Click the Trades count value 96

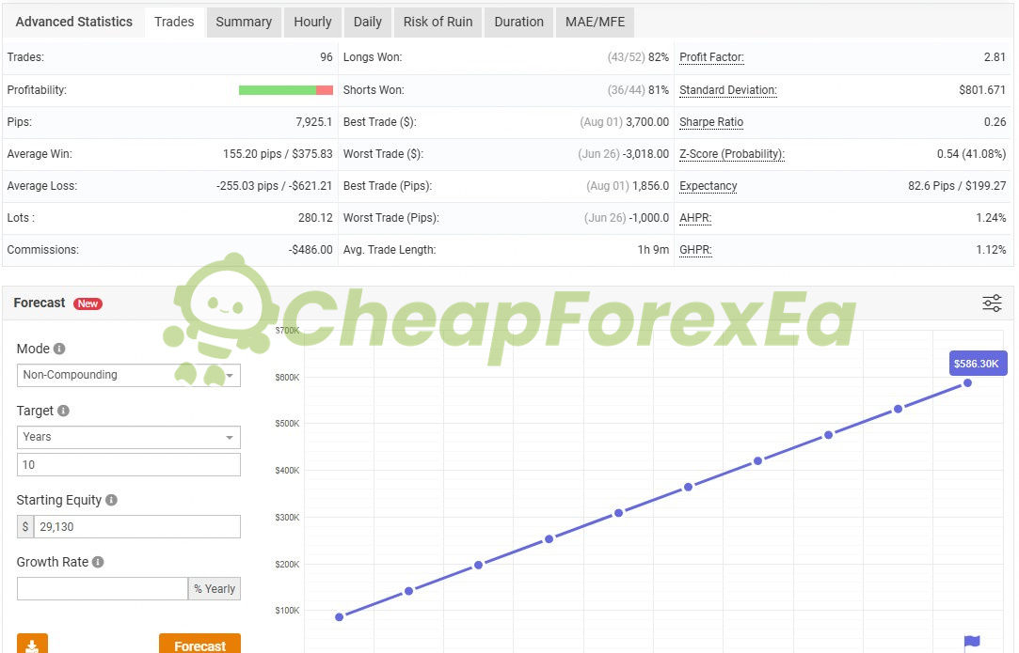326,57
